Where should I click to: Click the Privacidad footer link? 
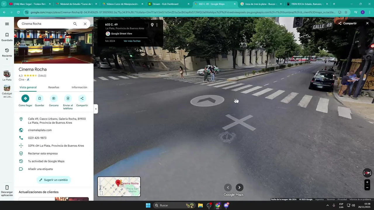[342, 199]
